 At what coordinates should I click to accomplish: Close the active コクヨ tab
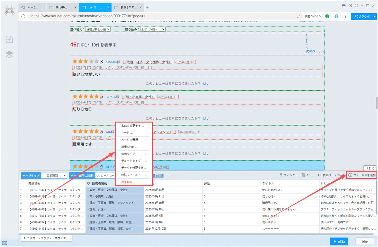click(107, 7)
